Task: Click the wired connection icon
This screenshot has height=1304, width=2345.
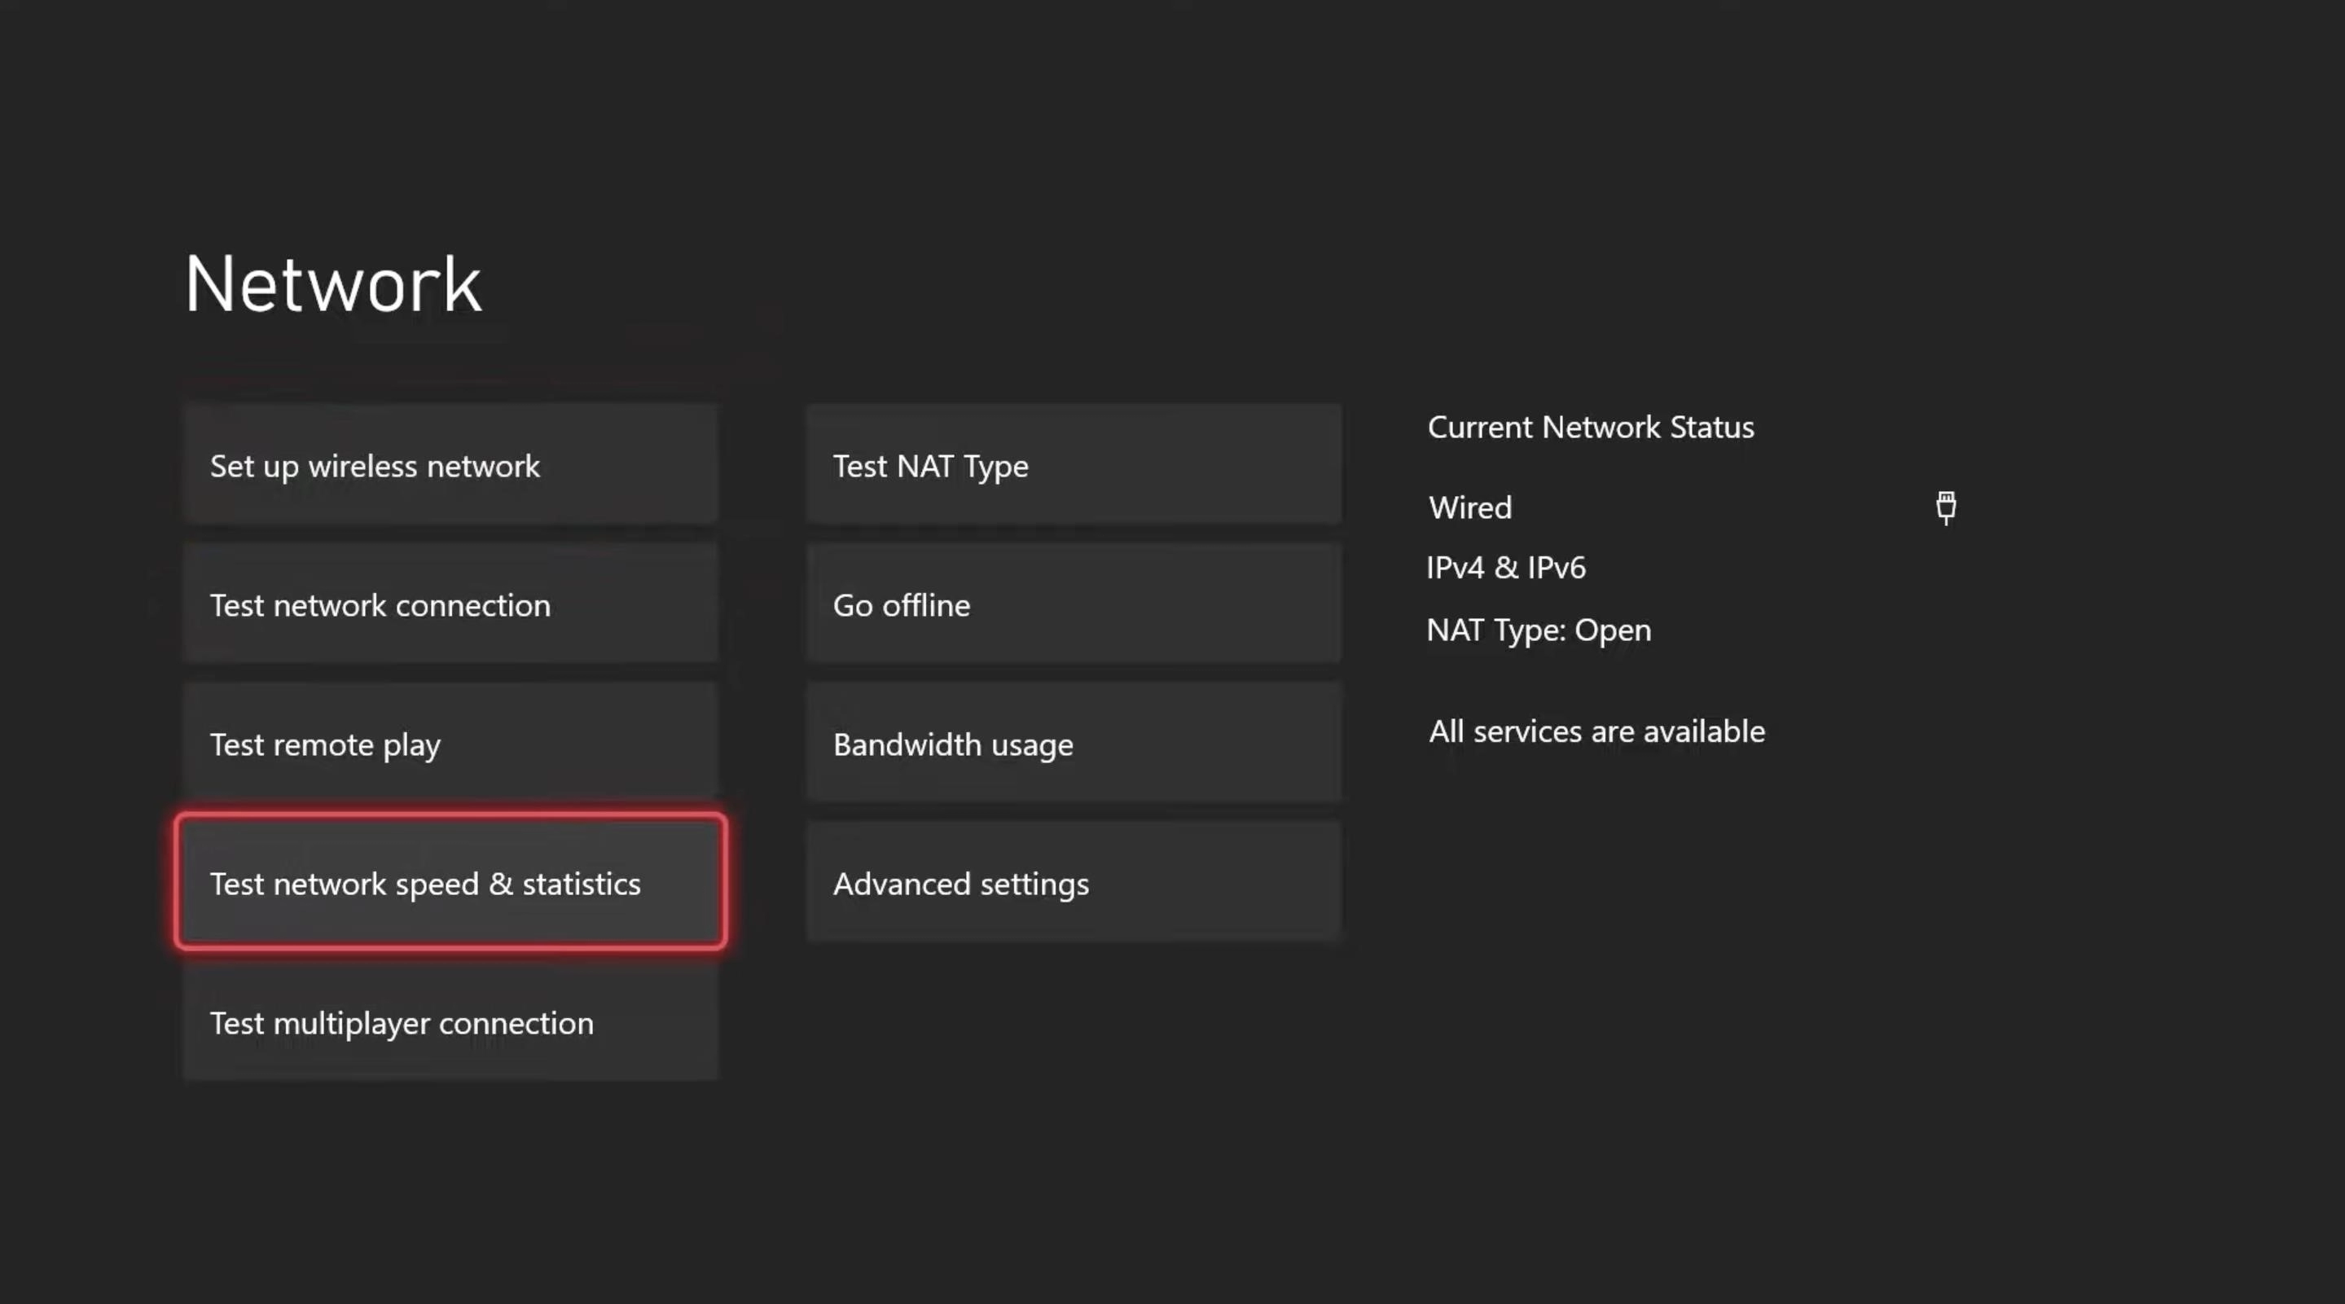Action: pos(1947,506)
